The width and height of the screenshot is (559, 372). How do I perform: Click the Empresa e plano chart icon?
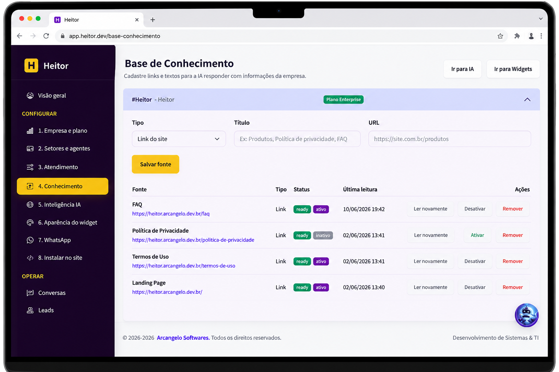coord(30,131)
